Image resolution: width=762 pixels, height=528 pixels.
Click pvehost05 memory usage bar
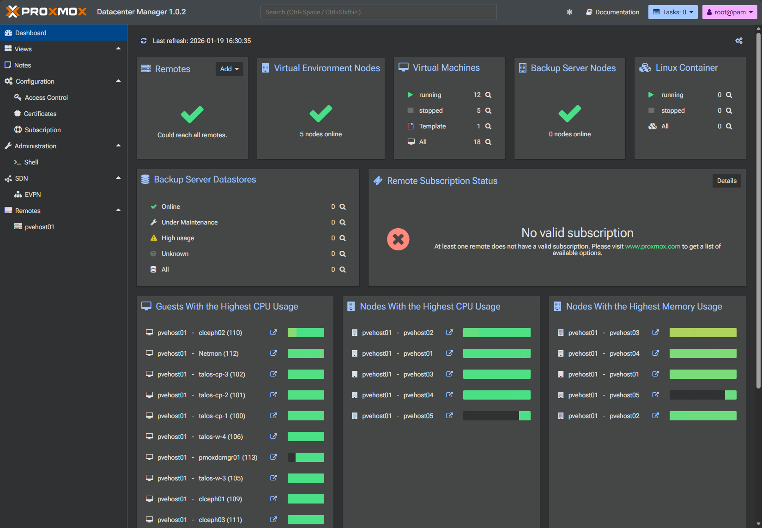point(703,395)
